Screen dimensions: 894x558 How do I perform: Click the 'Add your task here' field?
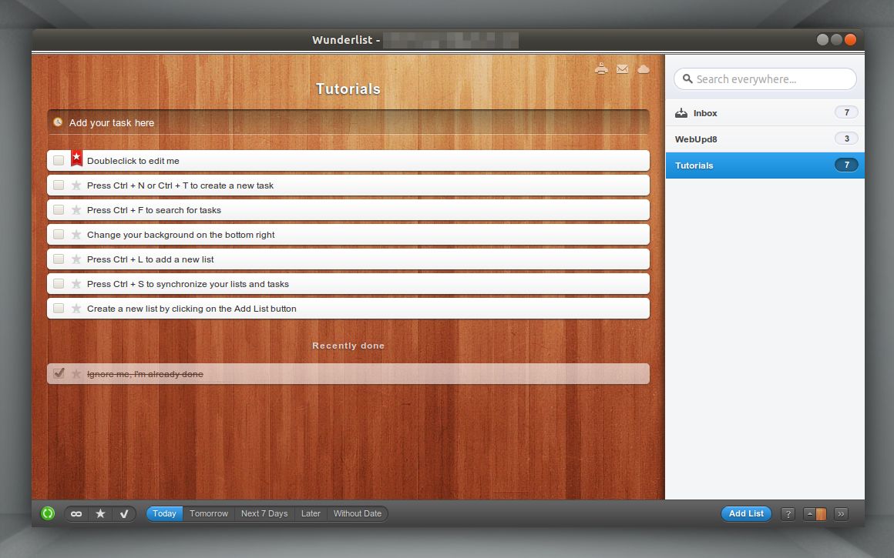pyautogui.click(x=348, y=122)
